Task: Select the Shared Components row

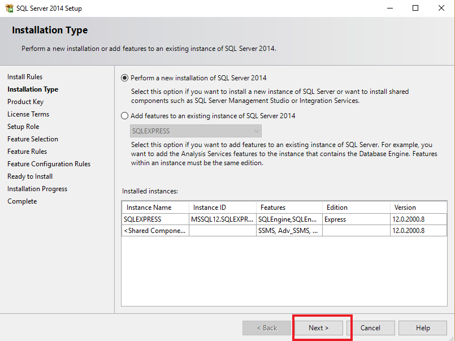Action: (x=284, y=230)
